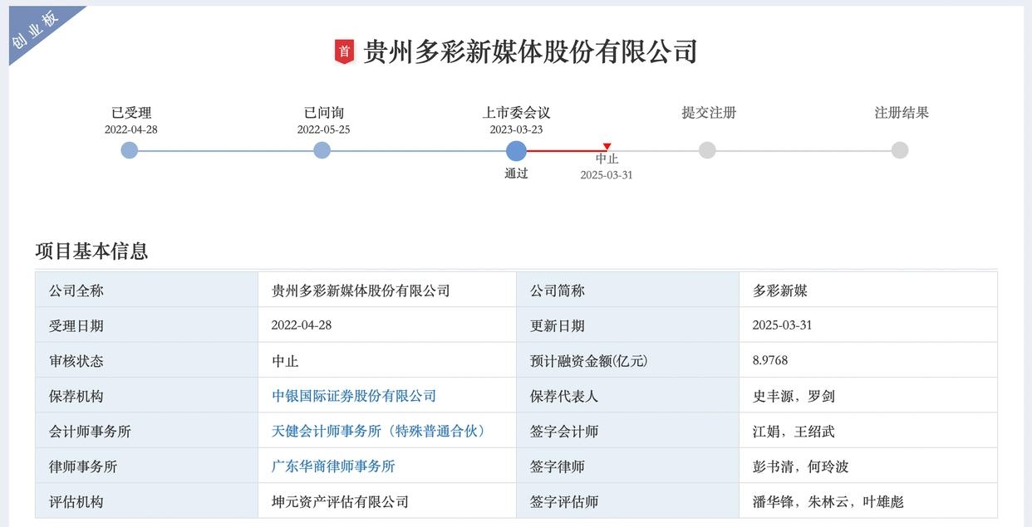Click date 2023-03-23 under 上市委会议
Image resolution: width=1032 pixels, height=527 pixels.
pyautogui.click(x=517, y=129)
